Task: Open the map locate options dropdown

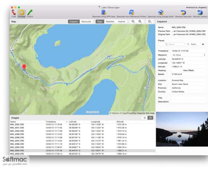Action: [150, 22]
